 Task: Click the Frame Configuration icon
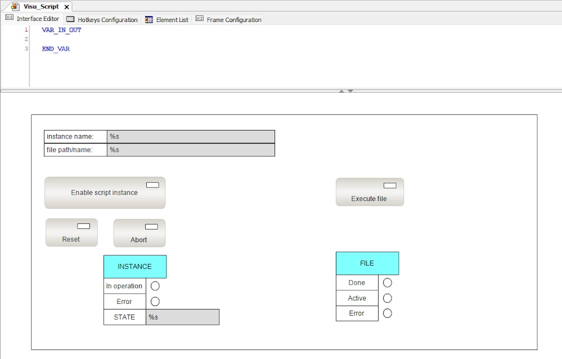tap(200, 19)
